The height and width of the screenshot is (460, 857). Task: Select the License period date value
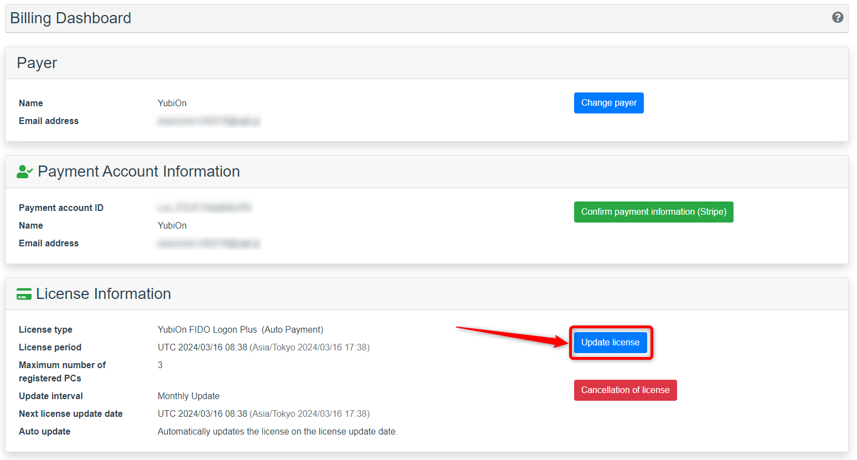(x=264, y=348)
